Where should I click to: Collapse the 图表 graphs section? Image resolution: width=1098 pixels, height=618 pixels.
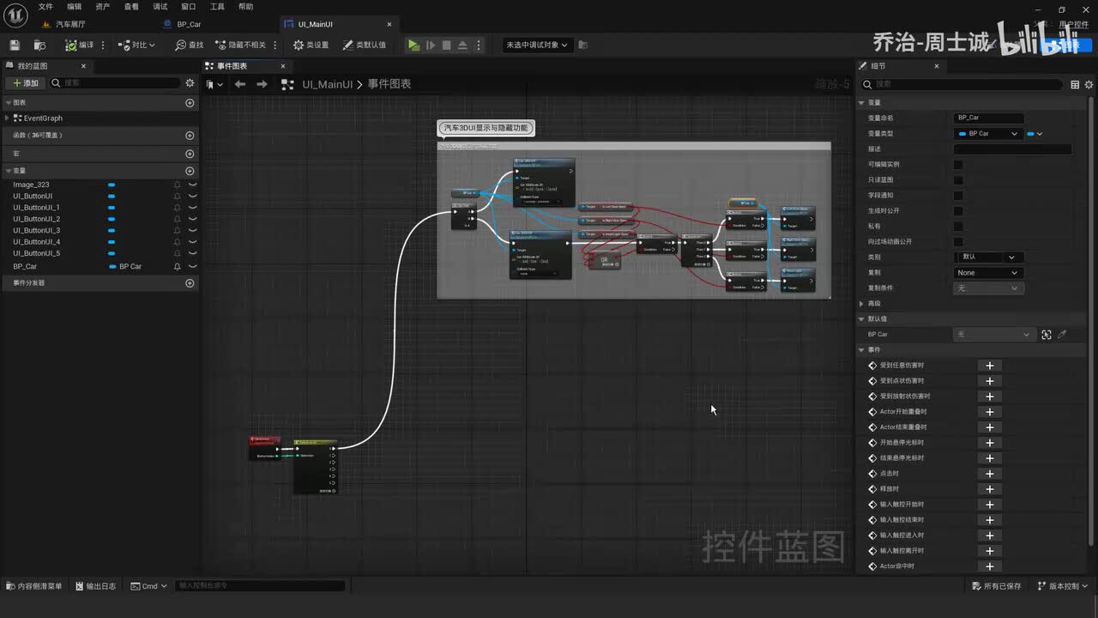coord(9,102)
